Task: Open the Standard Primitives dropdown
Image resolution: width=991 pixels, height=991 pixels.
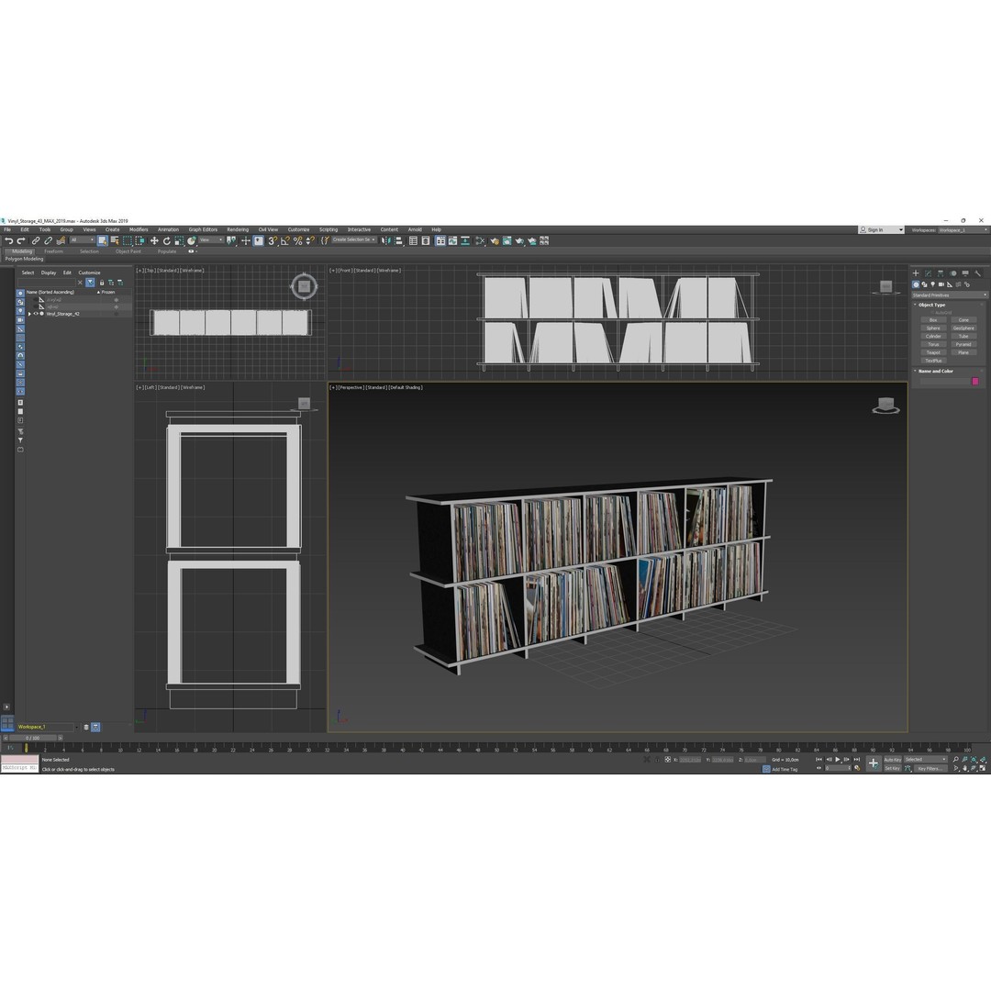Action: [950, 294]
